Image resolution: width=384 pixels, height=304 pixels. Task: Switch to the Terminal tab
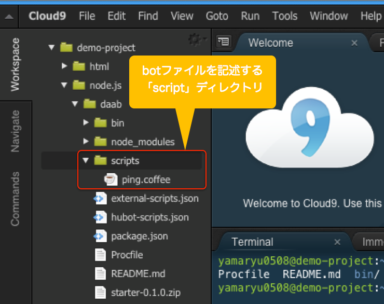point(252,242)
